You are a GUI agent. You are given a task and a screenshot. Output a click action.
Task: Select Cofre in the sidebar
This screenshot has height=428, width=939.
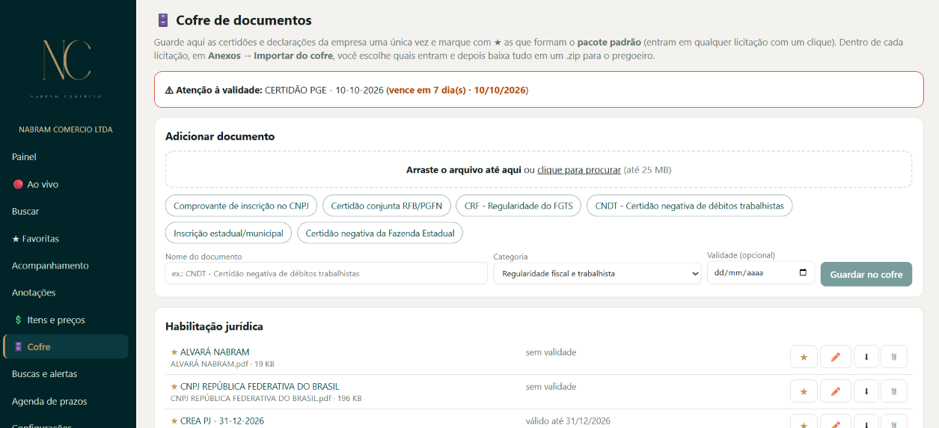pos(66,346)
